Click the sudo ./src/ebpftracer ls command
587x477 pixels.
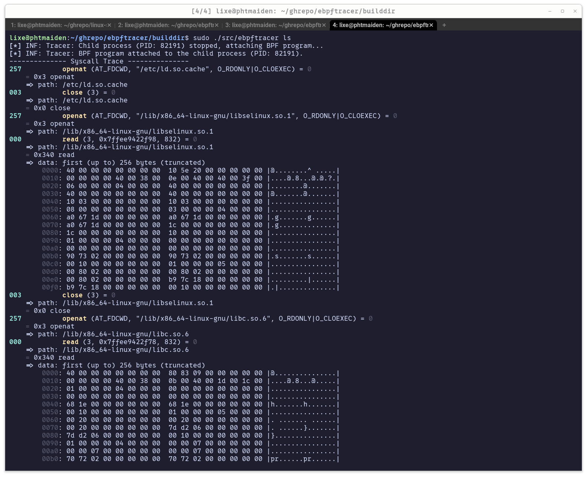coord(242,38)
